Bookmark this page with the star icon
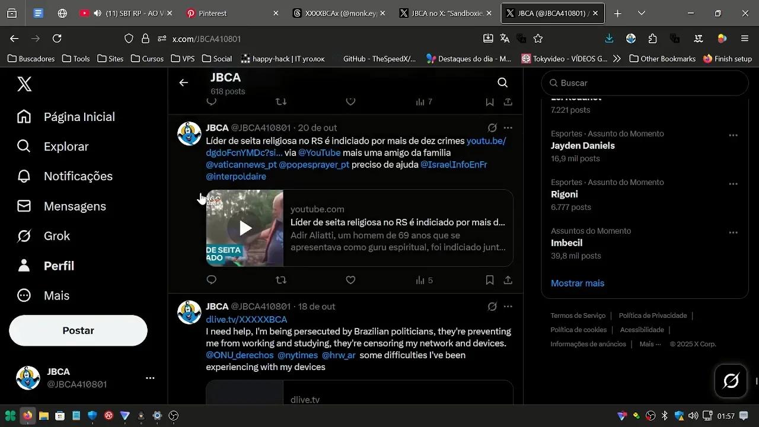 pos(538,39)
